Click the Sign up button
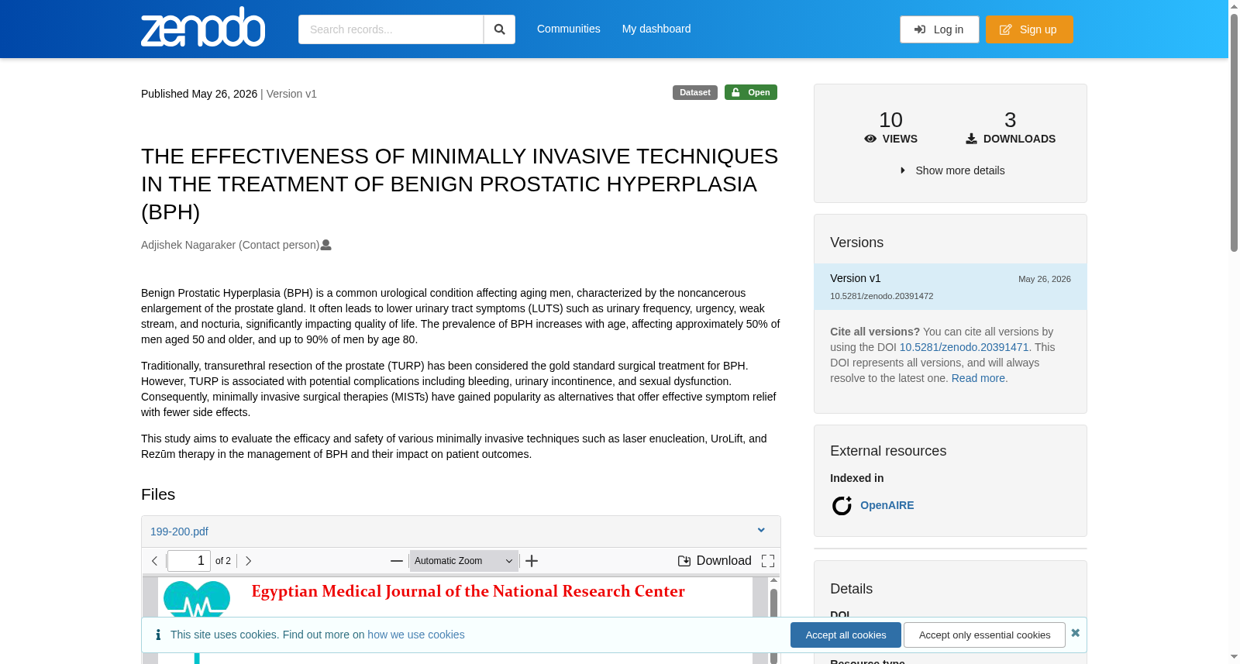 [1029, 29]
